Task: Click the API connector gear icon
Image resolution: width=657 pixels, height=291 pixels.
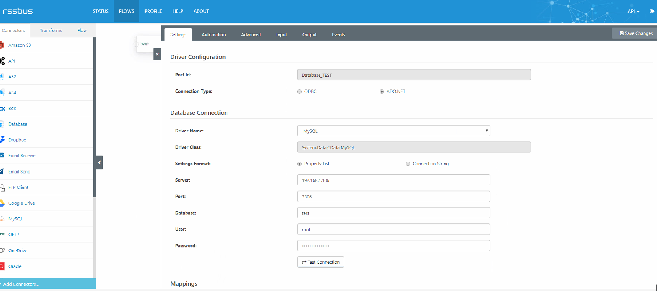Action: pos(2,61)
